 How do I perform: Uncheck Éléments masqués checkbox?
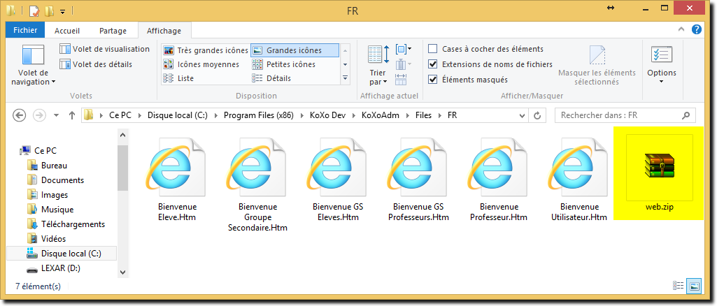[432, 80]
